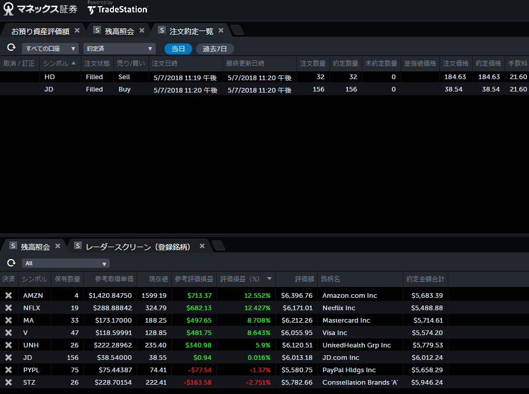Screen dimensions: 529x394
Task: Refresh the order list panel
Action: tap(11, 48)
